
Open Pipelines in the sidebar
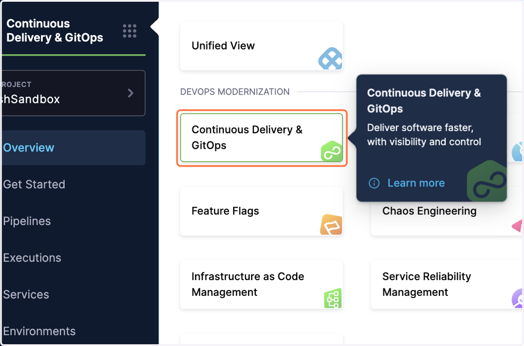point(27,221)
